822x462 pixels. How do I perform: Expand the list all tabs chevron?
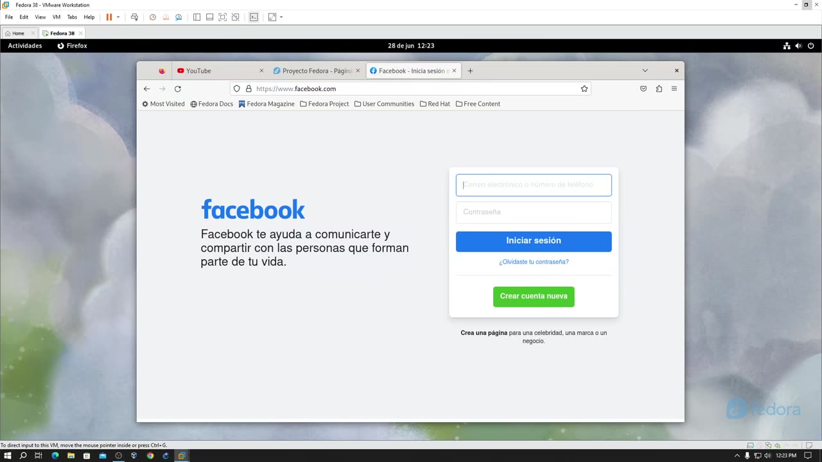645,71
